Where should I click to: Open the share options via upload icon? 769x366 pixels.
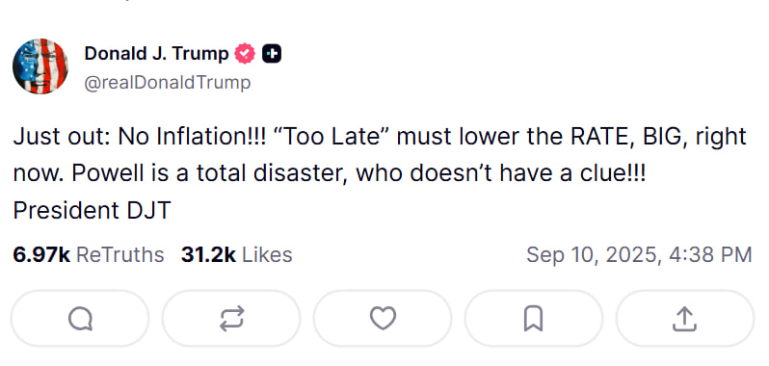[x=684, y=319]
